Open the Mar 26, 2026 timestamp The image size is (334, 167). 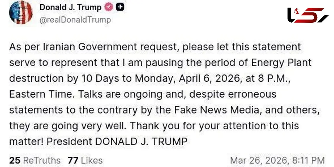point(277,160)
